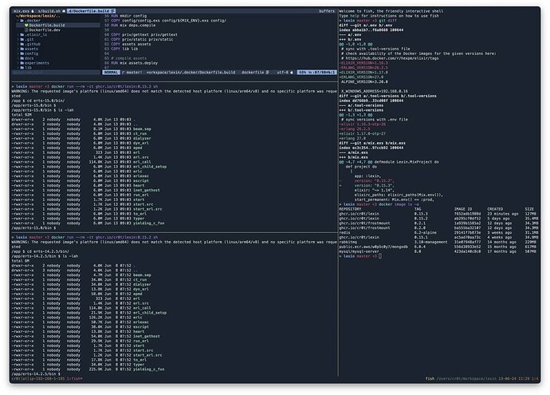Click ALPINE_VERSION=3.20.0 in the diff
Image resolution: width=550 pixels, height=395 pixels.
[364, 82]
